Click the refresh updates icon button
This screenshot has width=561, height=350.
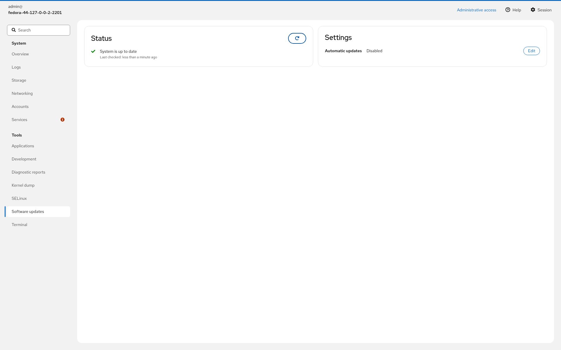[x=297, y=38]
